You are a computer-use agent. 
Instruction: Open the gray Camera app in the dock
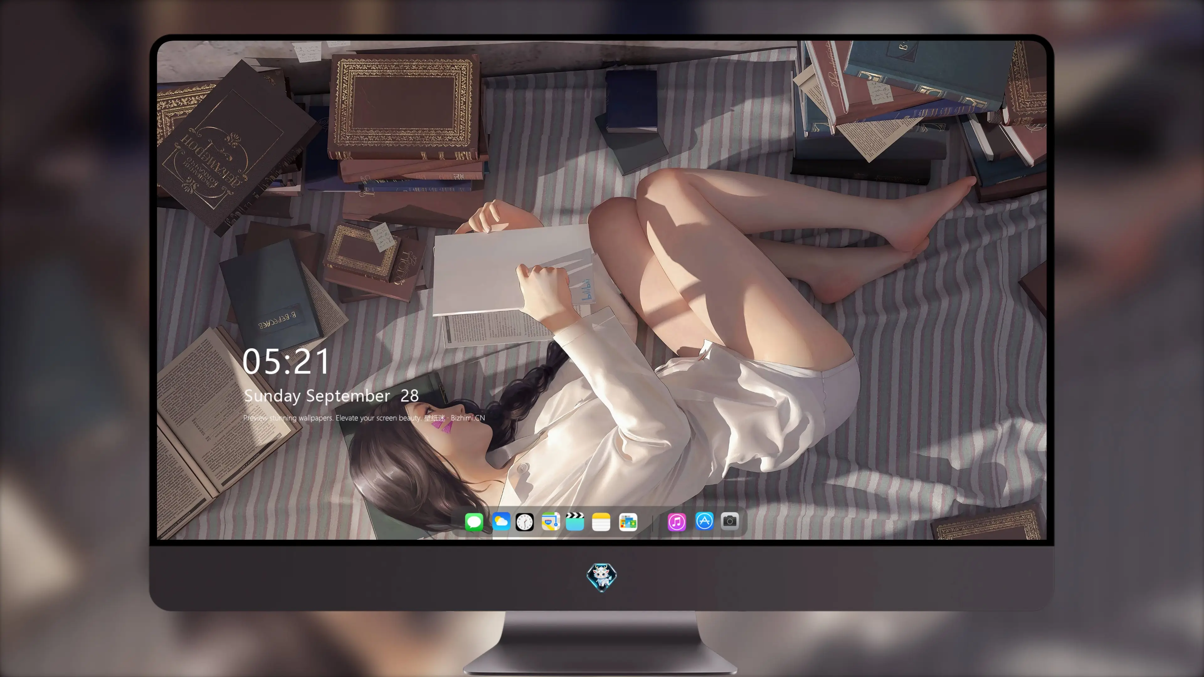[x=730, y=521]
